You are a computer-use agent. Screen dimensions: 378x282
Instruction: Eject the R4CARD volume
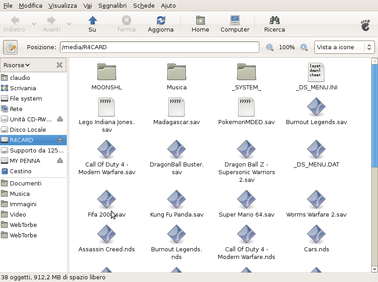click(60, 140)
